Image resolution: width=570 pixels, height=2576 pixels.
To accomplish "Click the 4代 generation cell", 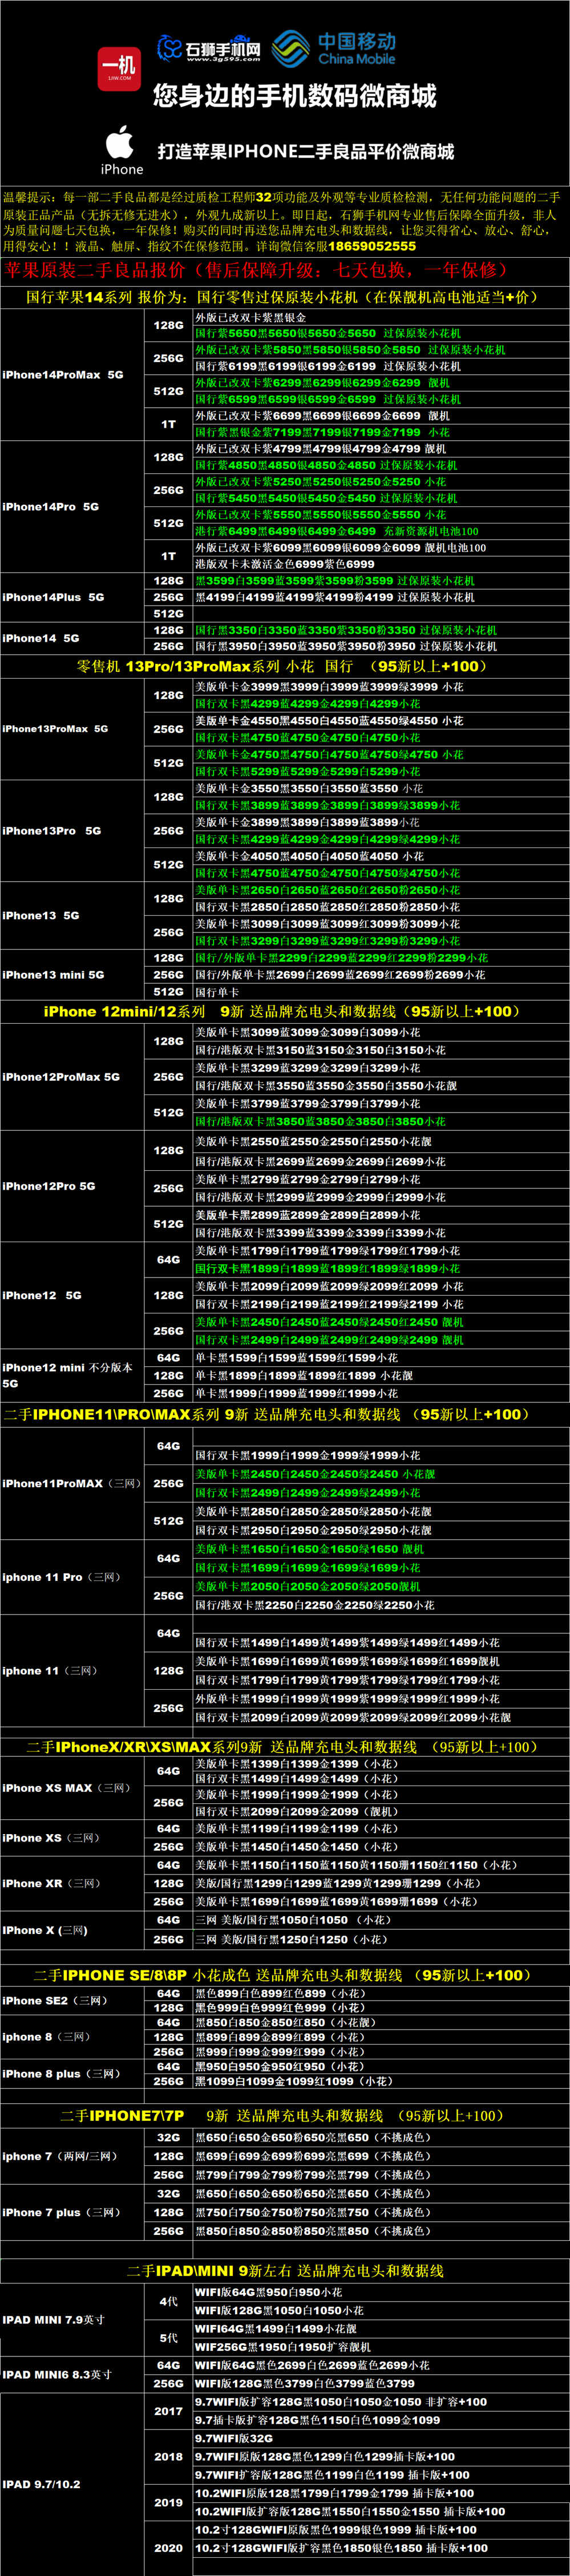I will (x=168, y=2302).
